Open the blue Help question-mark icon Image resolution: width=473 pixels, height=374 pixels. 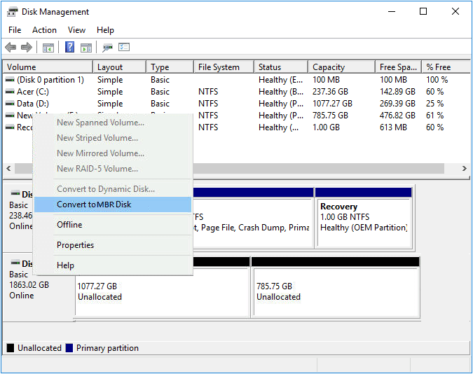pyautogui.click(x=70, y=48)
